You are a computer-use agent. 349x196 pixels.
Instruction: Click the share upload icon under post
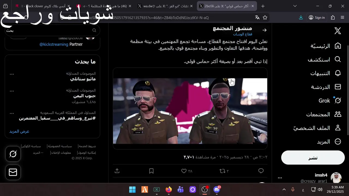[117, 171]
